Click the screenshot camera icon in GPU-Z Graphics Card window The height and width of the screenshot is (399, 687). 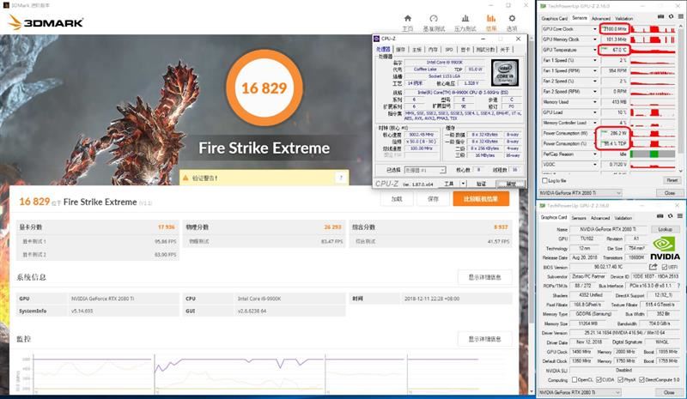pos(660,216)
